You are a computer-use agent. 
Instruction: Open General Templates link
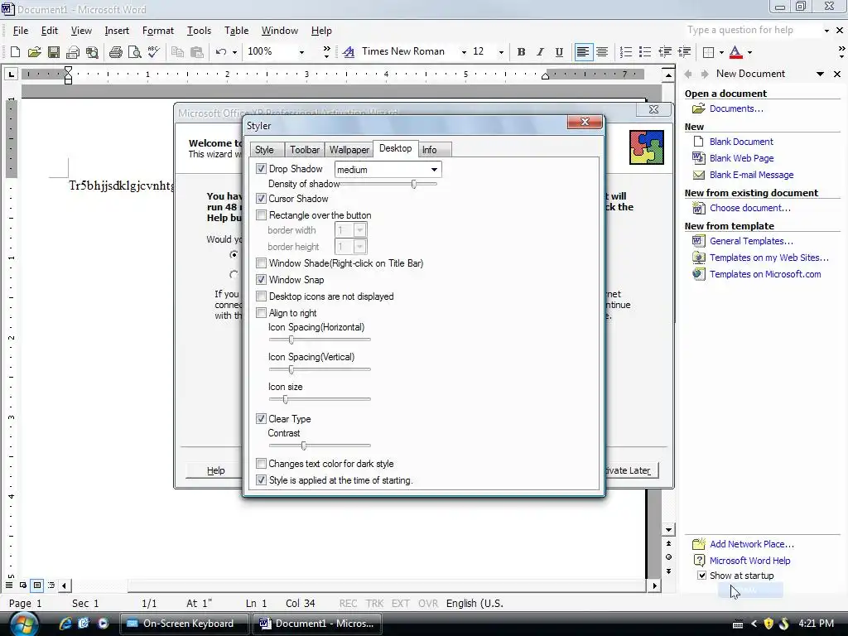pyautogui.click(x=751, y=241)
